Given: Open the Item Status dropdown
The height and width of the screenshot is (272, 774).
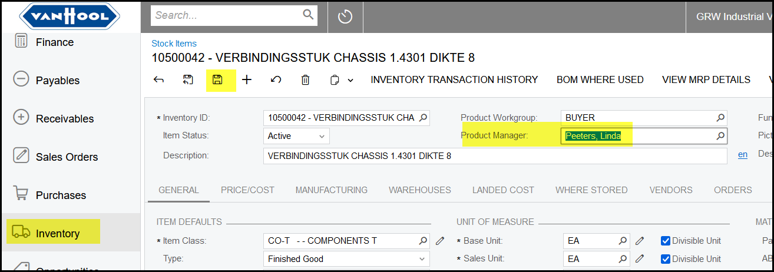Looking at the screenshot, I should [x=296, y=136].
